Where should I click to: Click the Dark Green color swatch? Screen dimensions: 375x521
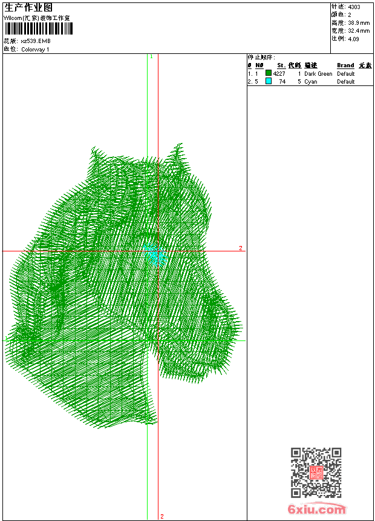(269, 73)
